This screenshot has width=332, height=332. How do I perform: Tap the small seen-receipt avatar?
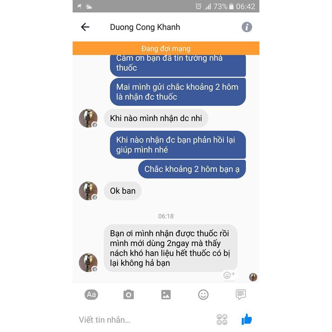coord(253,277)
